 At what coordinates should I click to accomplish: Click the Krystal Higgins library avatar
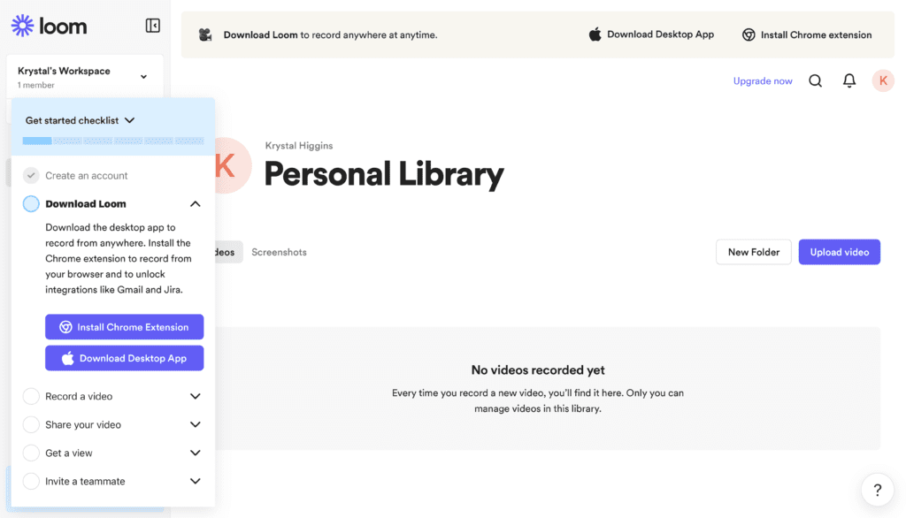228,165
